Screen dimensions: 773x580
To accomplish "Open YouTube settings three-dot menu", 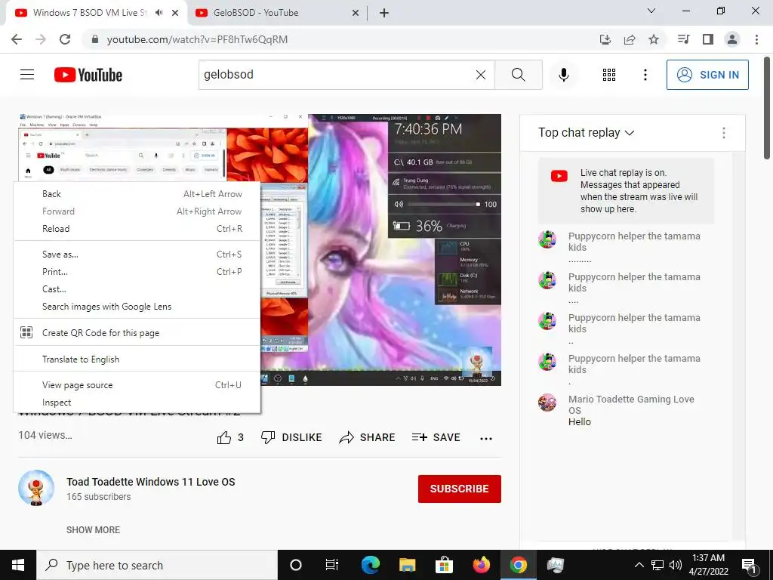I will point(645,75).
